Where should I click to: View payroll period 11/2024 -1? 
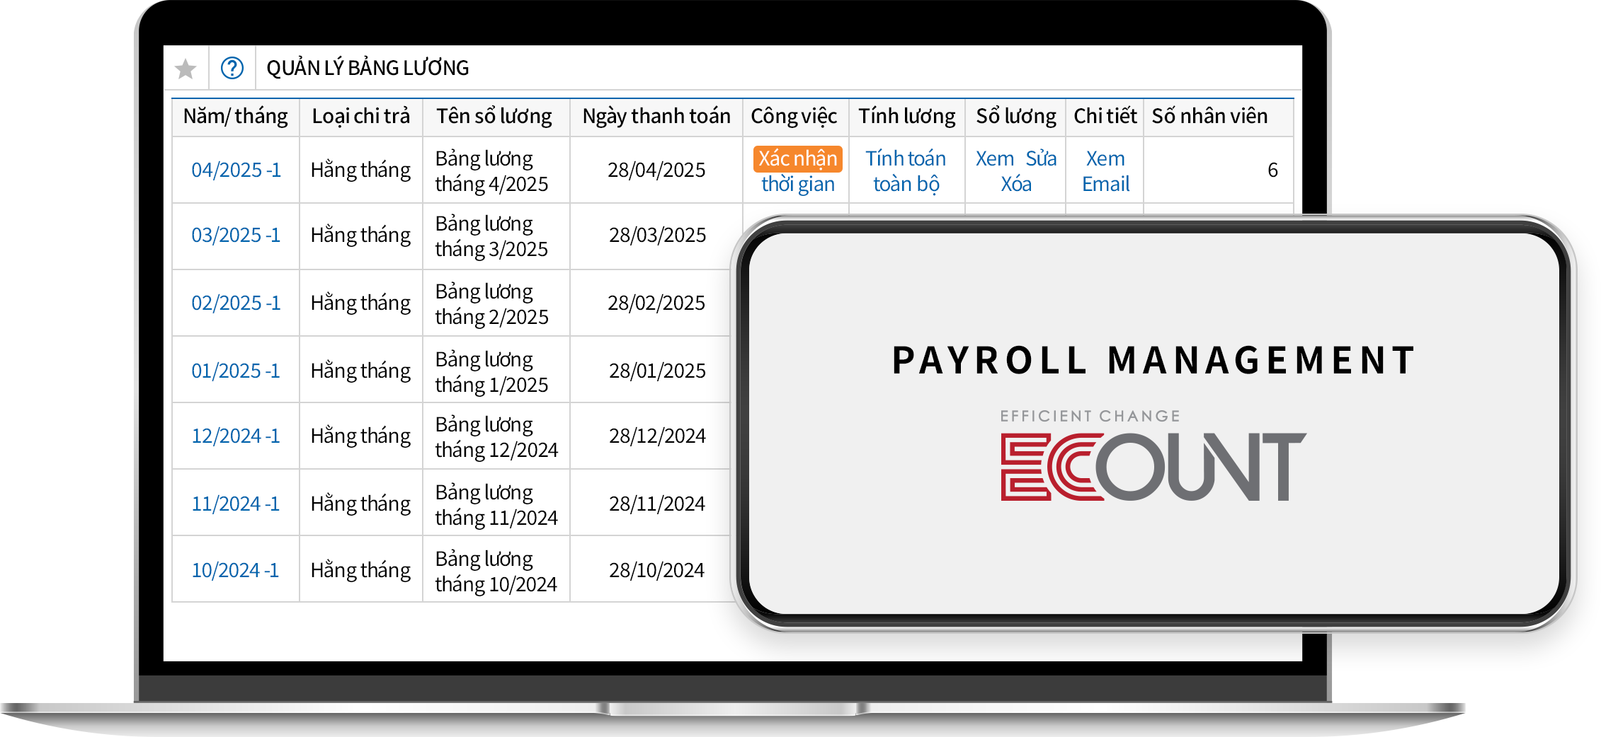coord(236,504)
